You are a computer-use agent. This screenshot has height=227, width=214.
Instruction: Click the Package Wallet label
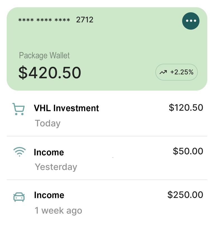point(44,55)
